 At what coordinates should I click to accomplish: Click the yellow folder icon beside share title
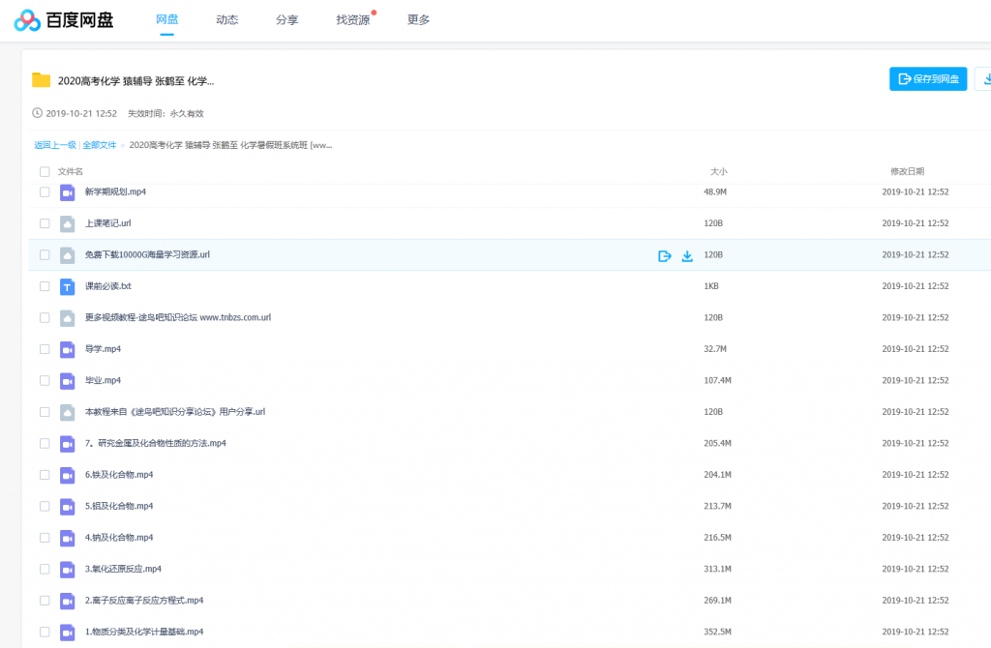[x=41, y=80]
